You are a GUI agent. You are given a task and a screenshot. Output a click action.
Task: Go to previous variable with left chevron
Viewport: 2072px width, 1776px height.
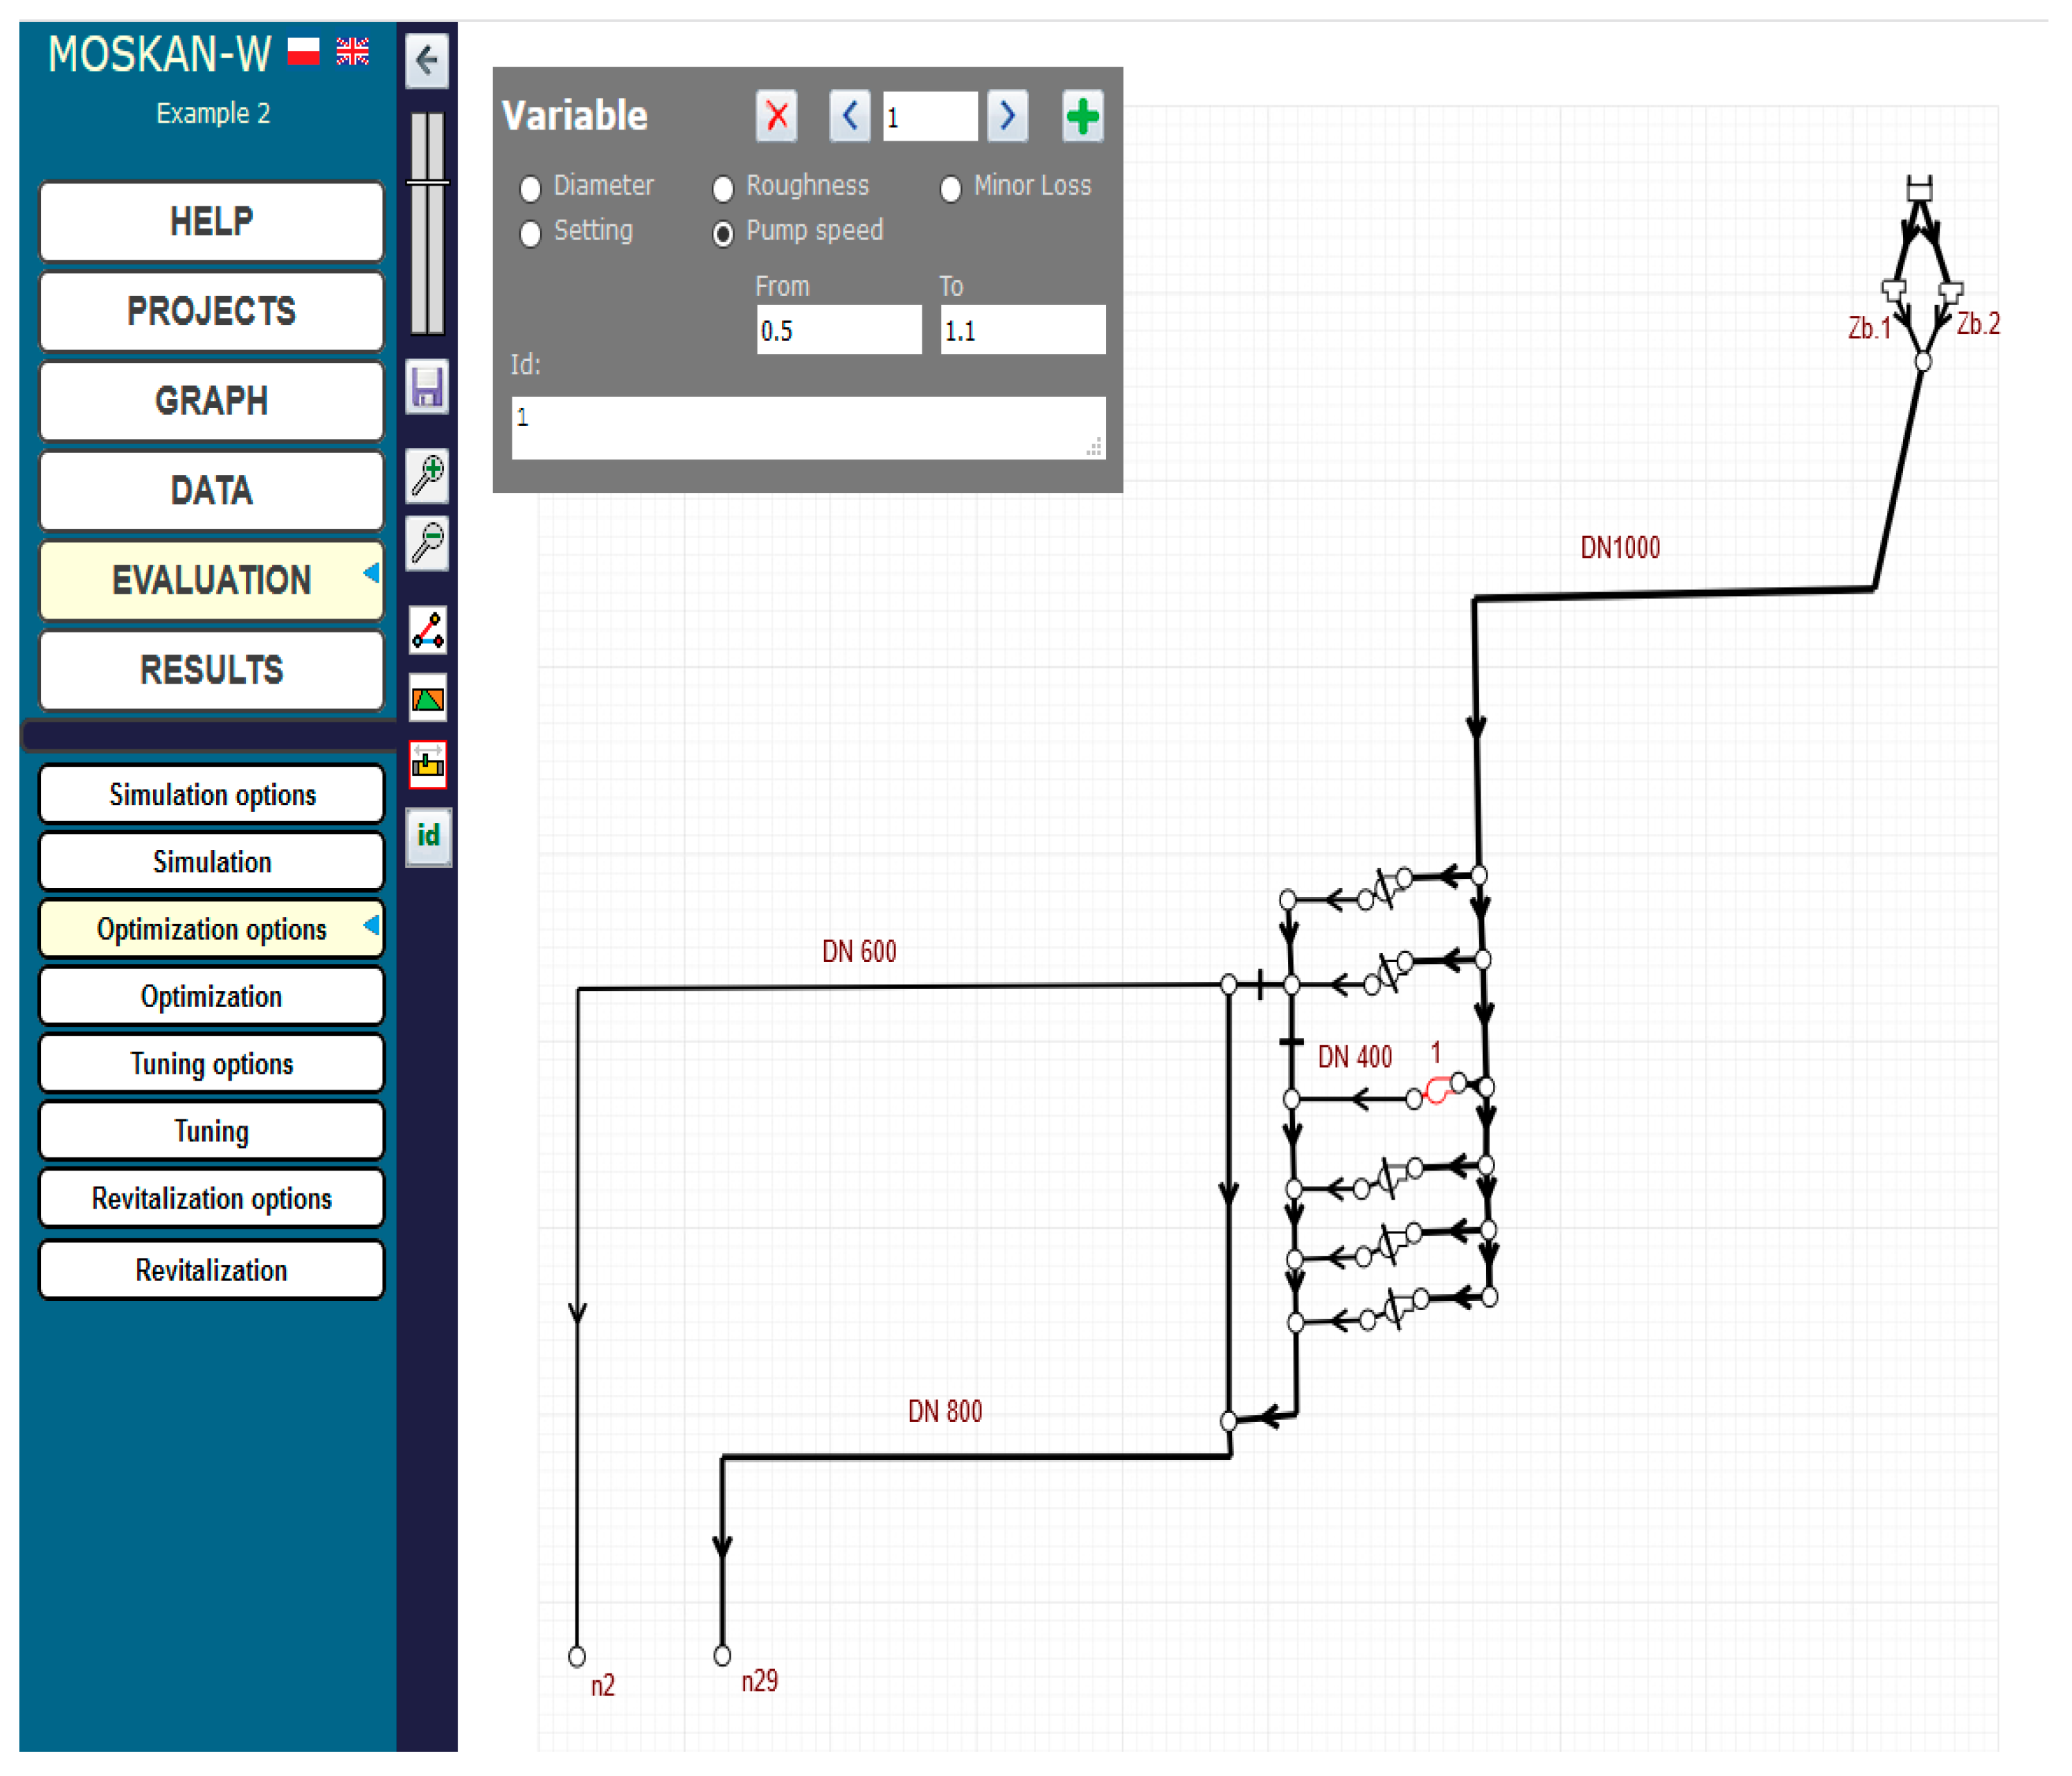tap(850, 117)
